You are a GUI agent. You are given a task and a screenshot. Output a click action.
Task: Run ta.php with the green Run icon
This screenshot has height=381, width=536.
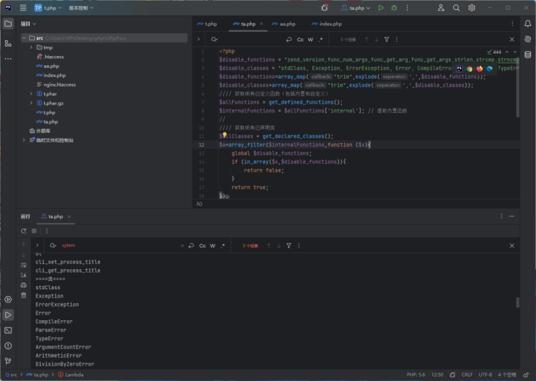381,8
